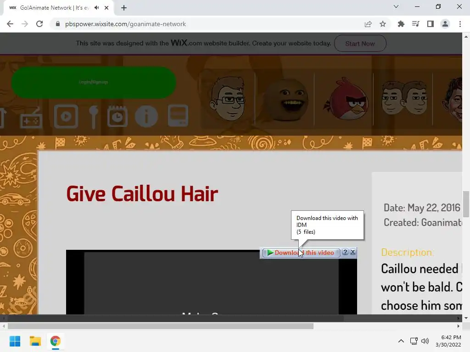This screenshot has width=470, height=352.
Task: Toggle the browser side panel
Action: coord(431,24)
